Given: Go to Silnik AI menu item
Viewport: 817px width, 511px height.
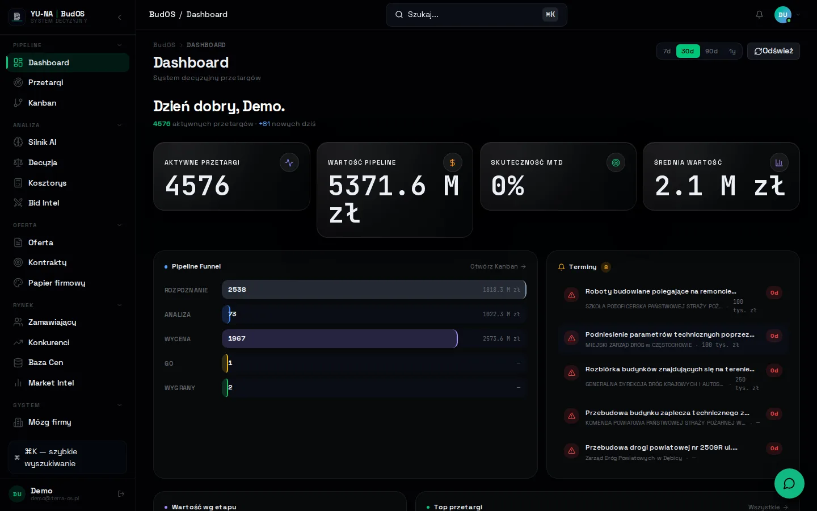Looking at the screenshot, I should click(68, 142).
